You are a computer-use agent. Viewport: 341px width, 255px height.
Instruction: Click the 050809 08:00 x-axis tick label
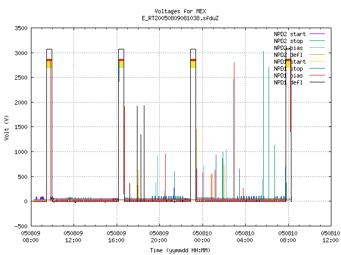(30, 237)
